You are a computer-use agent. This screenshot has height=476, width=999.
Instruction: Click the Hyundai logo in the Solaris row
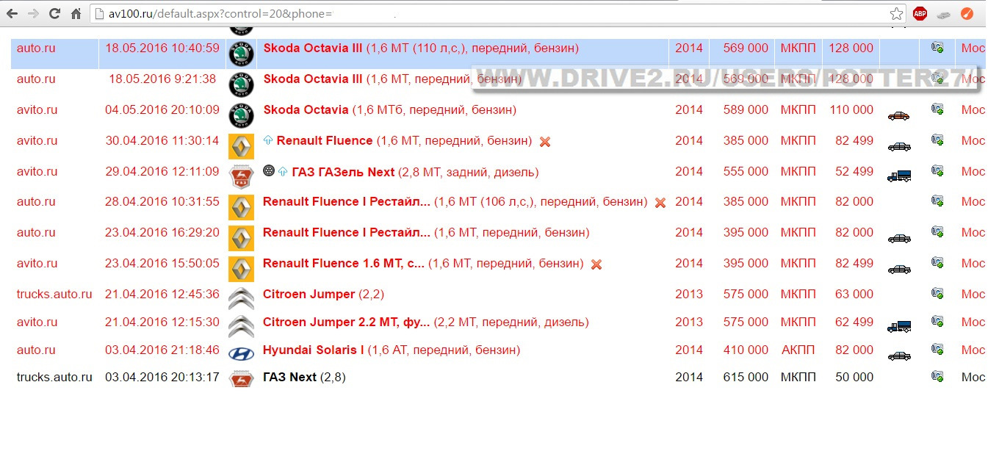pos(242,354)
